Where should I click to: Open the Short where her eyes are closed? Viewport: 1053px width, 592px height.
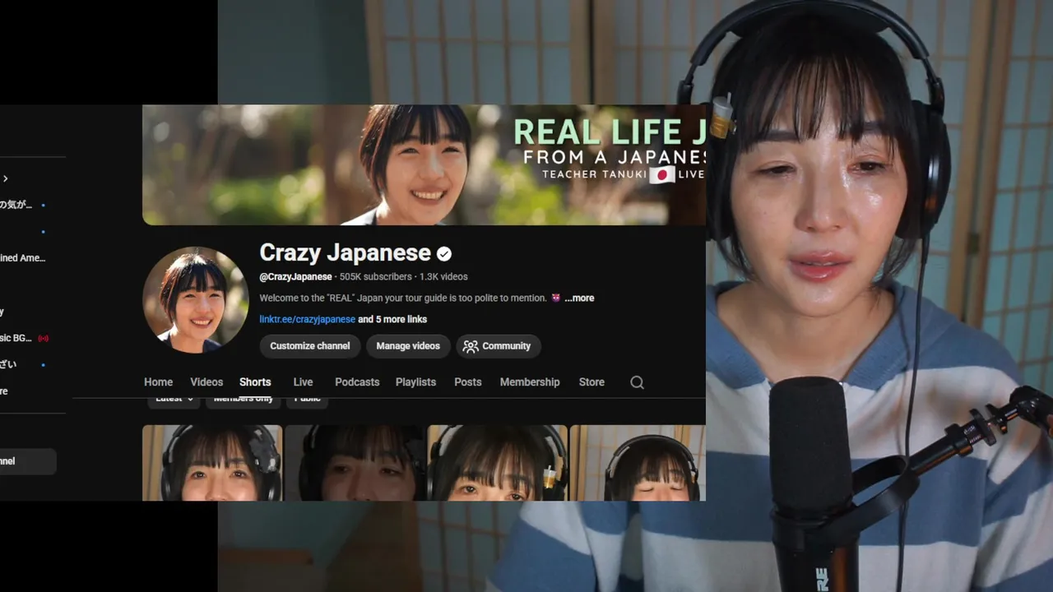(x=638, y=463)
